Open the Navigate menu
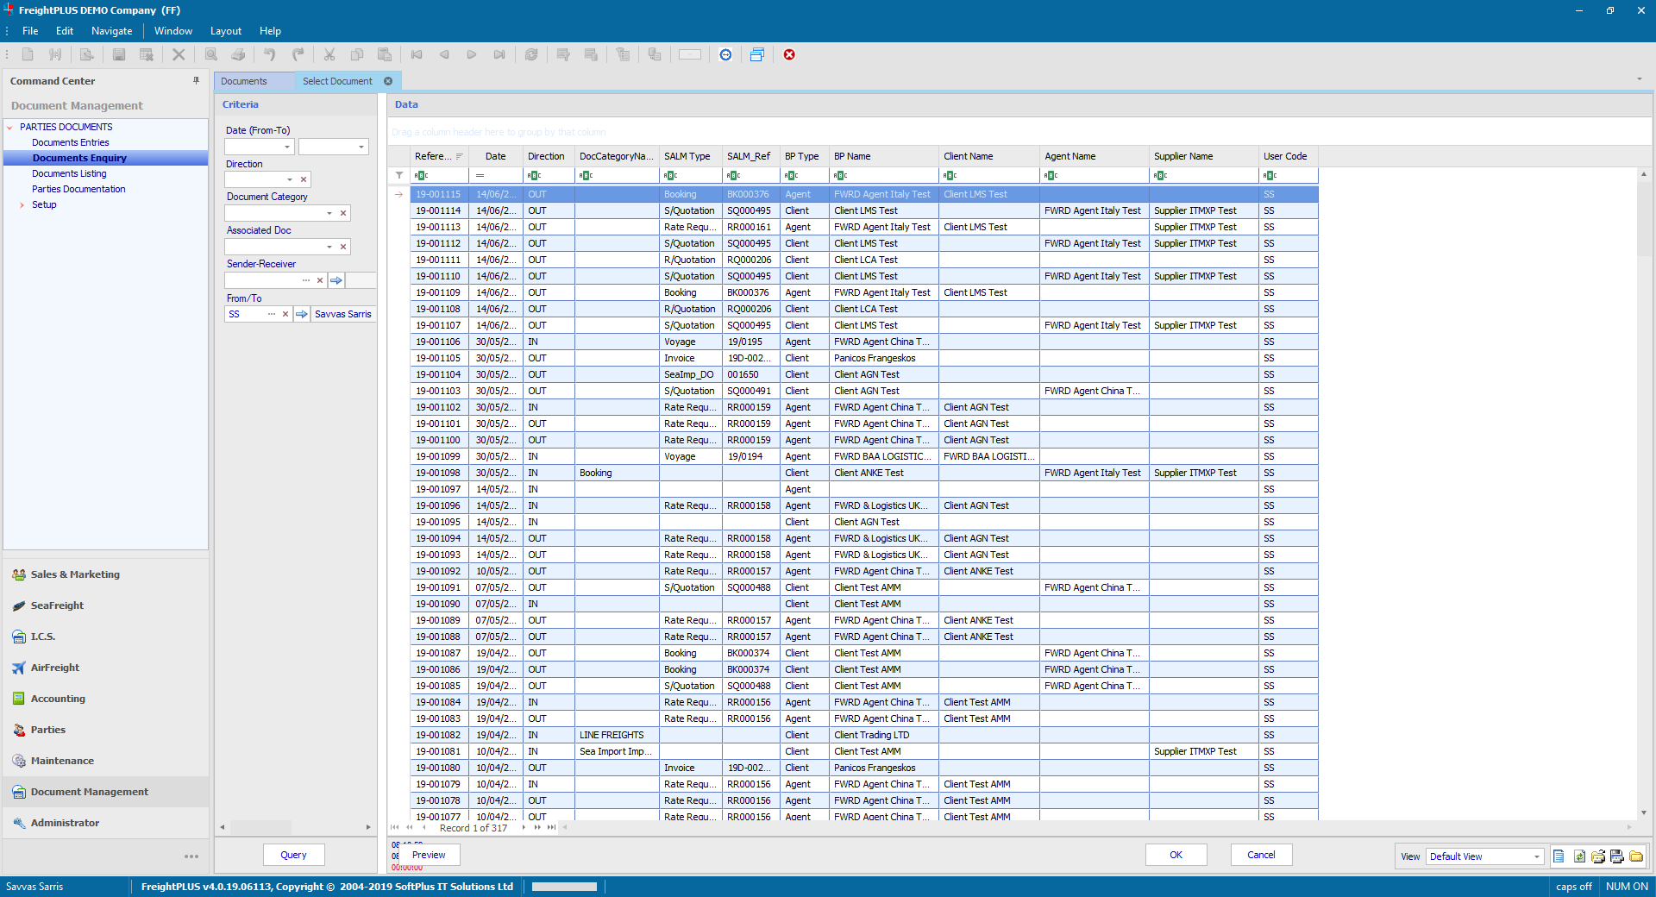This screenshot has height=897, width=1656. pyautogui.click(x=111, y=31)
